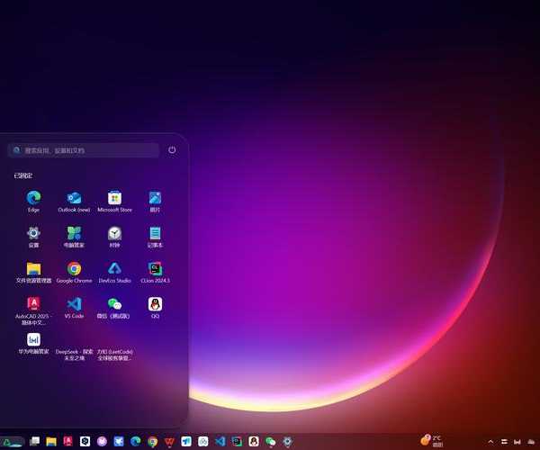Open the weather widget showing 2°C
Viewport: 540px width, 450px height.
point(432,441)
